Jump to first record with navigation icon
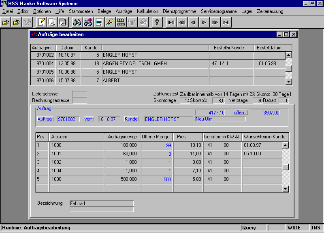Viewport: 324px width, 233px height. [171, 22]
